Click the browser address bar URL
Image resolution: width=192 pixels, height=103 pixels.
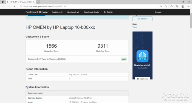click(x=45, y=6)
